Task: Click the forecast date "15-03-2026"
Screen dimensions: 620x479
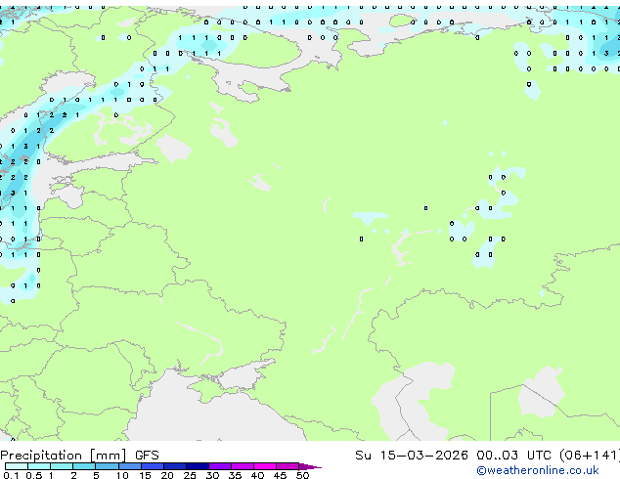Action: point(424,456)
